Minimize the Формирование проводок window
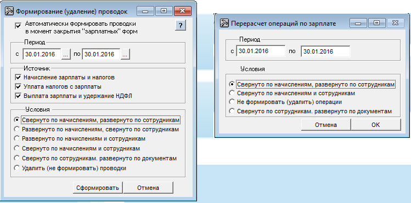 point(145,11)
